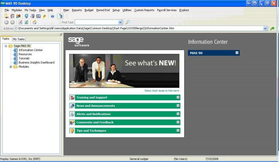Viewport: 279px width, 162px height.
Task: Click the See what's NEW banner
Action: click(x=124, y=71)
